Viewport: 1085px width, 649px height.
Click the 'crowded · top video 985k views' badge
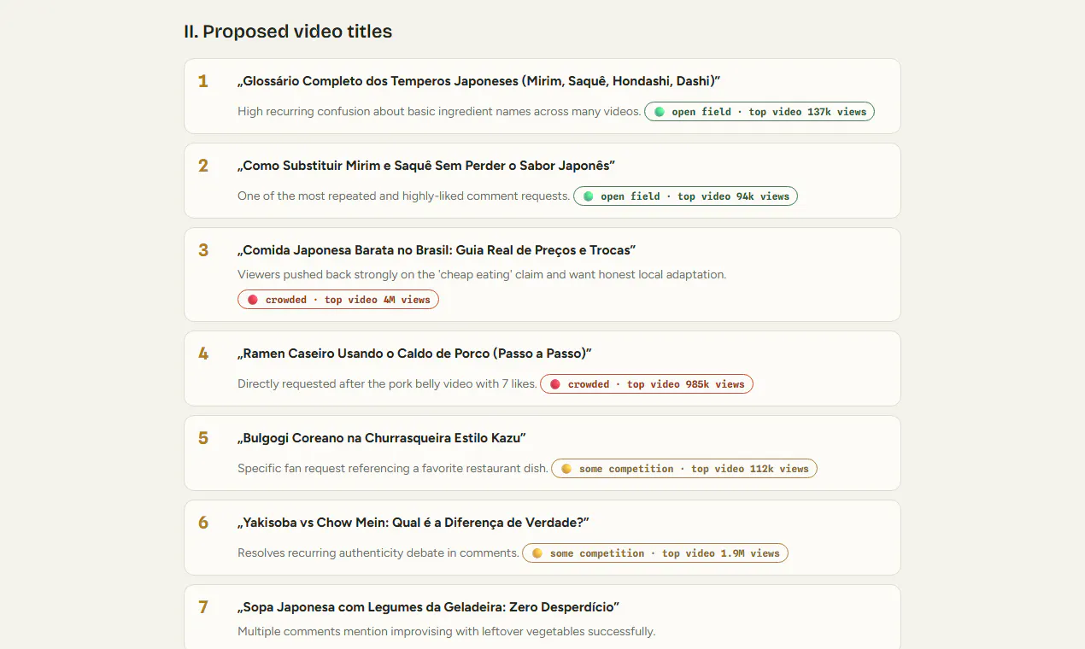(647, 384)
